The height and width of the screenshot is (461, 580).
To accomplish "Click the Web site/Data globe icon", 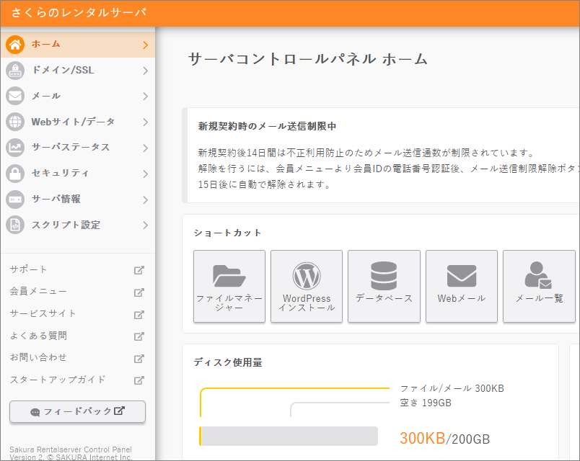I will click(15, 122).
